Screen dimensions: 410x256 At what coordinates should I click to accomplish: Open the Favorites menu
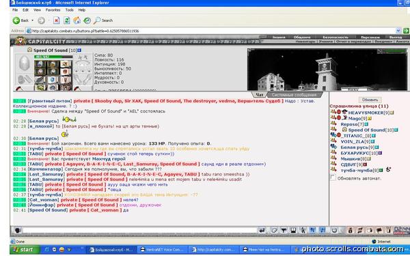pyautogui.click(x=53, y=10)
